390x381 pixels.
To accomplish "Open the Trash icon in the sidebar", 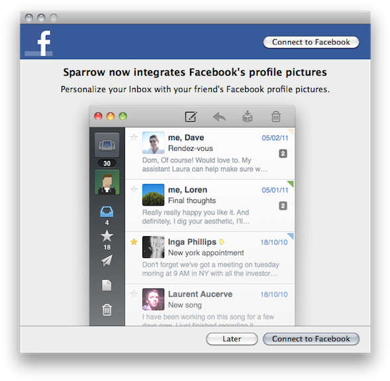I will [107, 310].
